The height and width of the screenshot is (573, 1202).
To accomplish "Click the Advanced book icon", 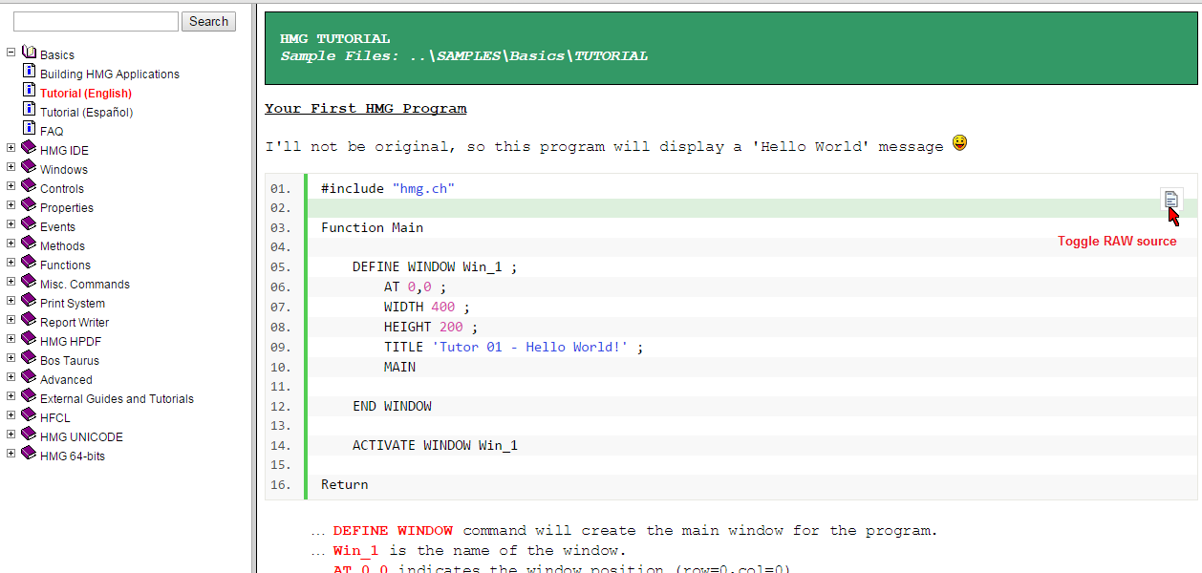I will 29,377.
